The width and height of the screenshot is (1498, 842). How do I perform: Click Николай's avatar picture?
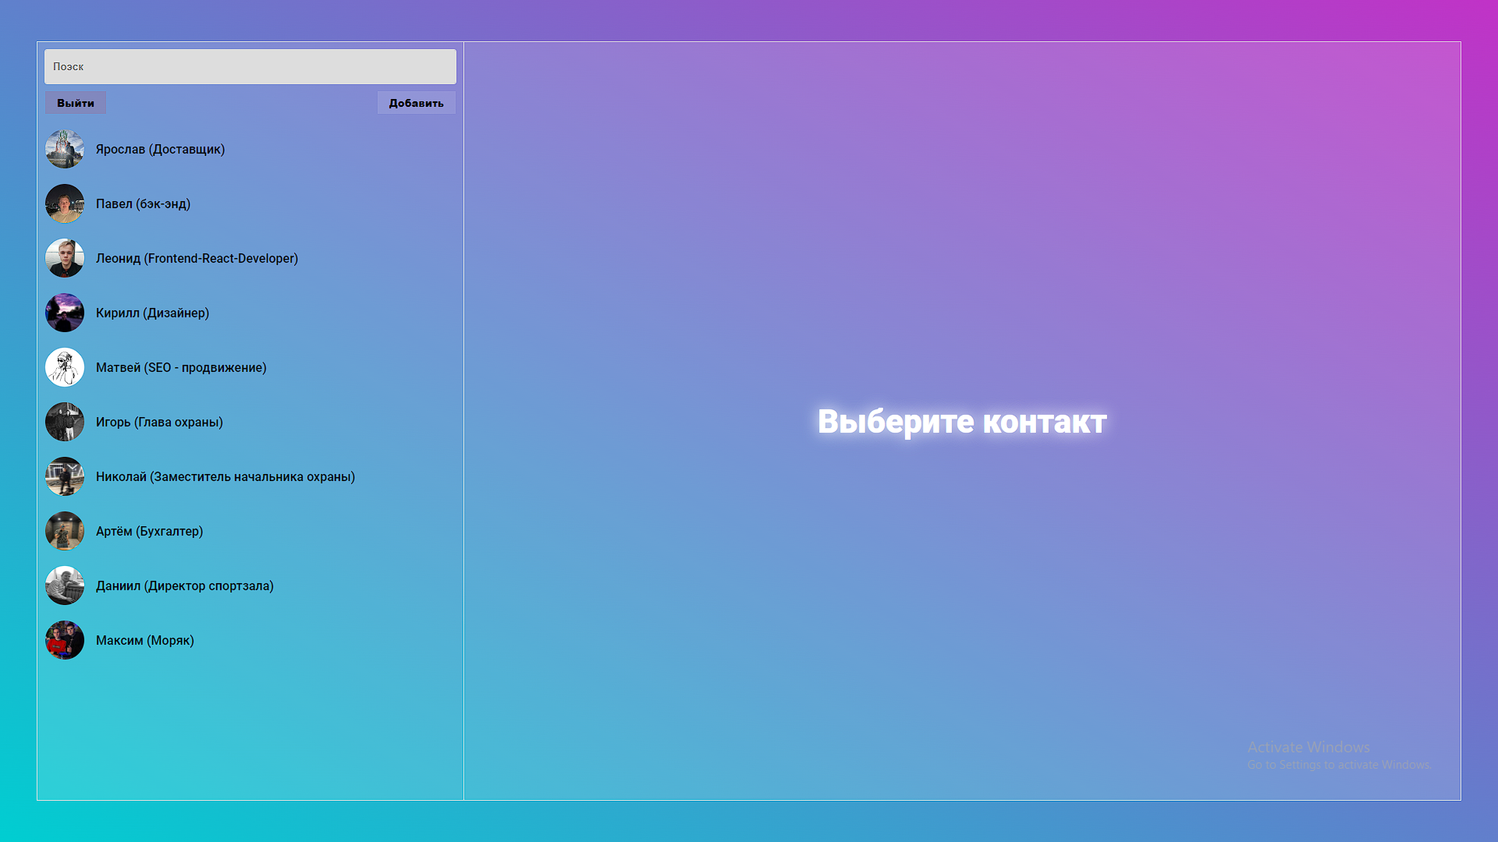coord(65,476)
